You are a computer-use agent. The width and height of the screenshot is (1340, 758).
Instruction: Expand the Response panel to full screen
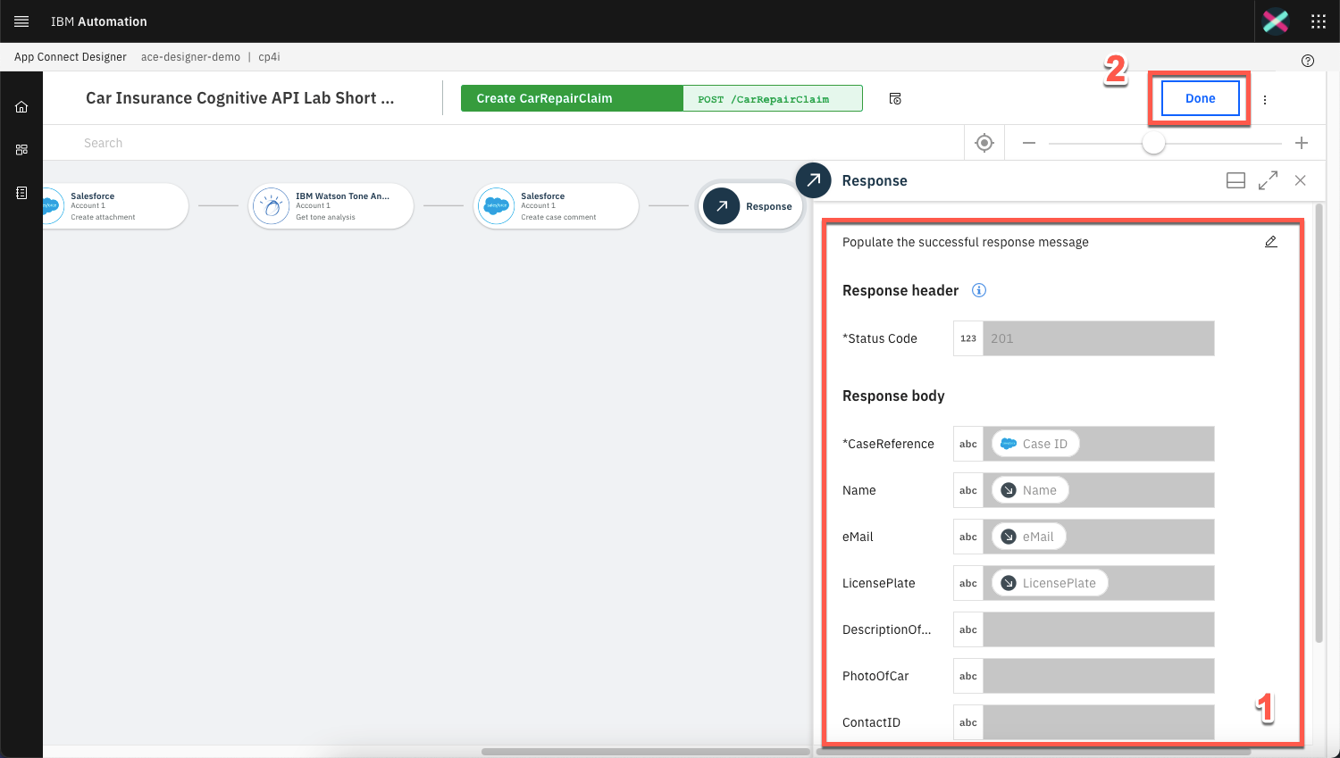click(1268, 180)
